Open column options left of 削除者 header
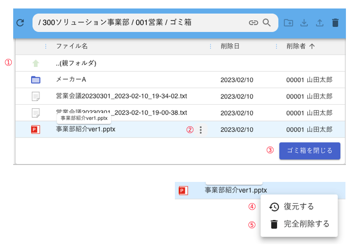353x246 pixels. point(276,46)
